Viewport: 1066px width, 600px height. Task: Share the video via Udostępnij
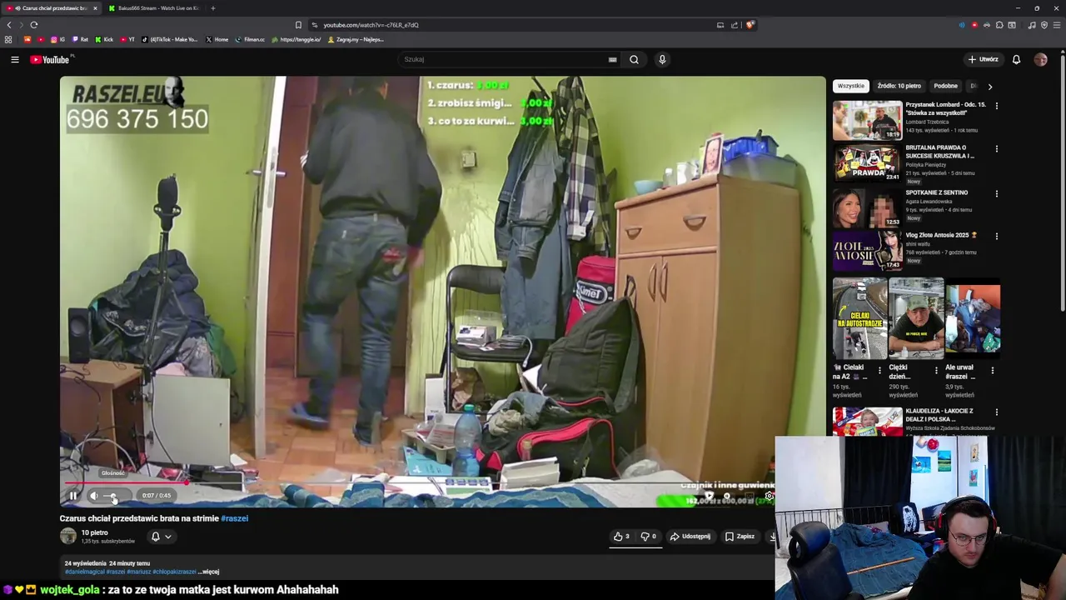[x=690, y=537]
